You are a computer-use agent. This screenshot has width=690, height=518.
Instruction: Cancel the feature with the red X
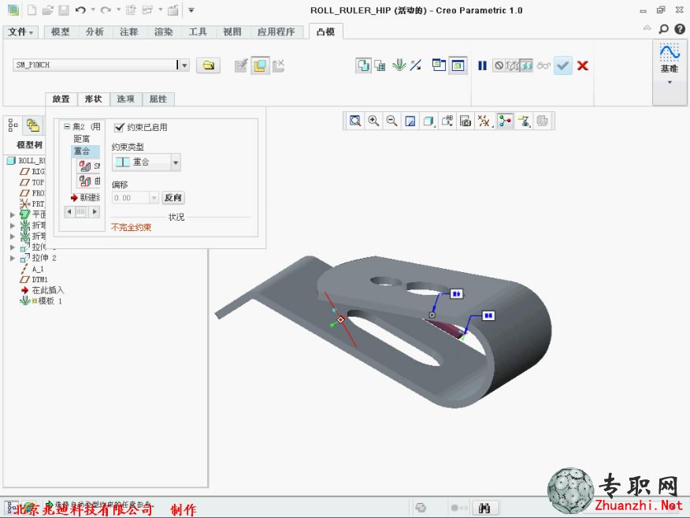583,65
